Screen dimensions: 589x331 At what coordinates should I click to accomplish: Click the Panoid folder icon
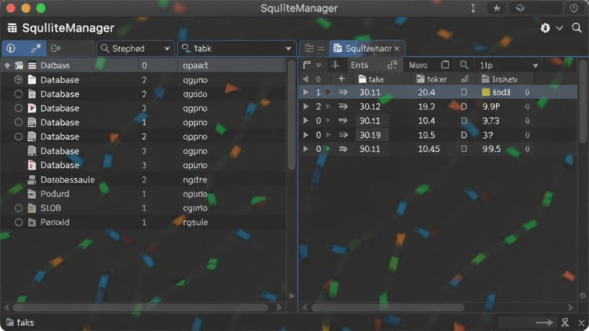[32, 222]
